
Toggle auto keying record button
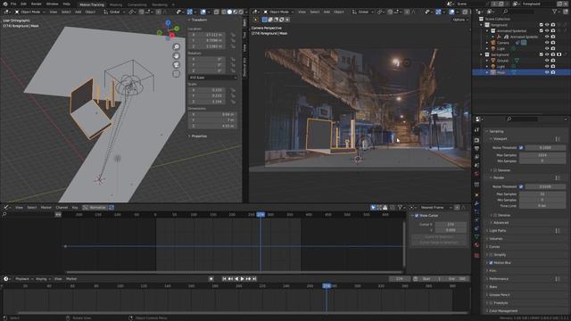pos(211,279)
